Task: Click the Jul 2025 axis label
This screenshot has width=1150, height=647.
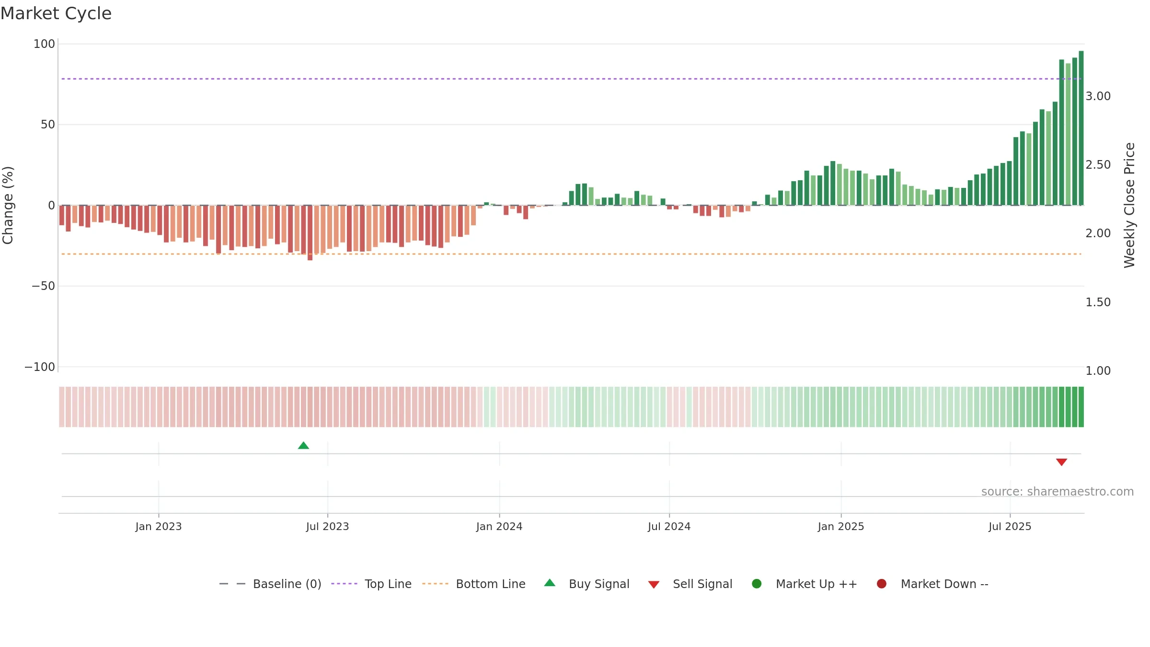Action: pyautogui.click(x=1010, y=527)
